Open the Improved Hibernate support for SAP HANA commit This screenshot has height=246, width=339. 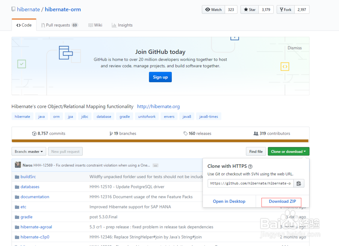(x=130, y=207)
